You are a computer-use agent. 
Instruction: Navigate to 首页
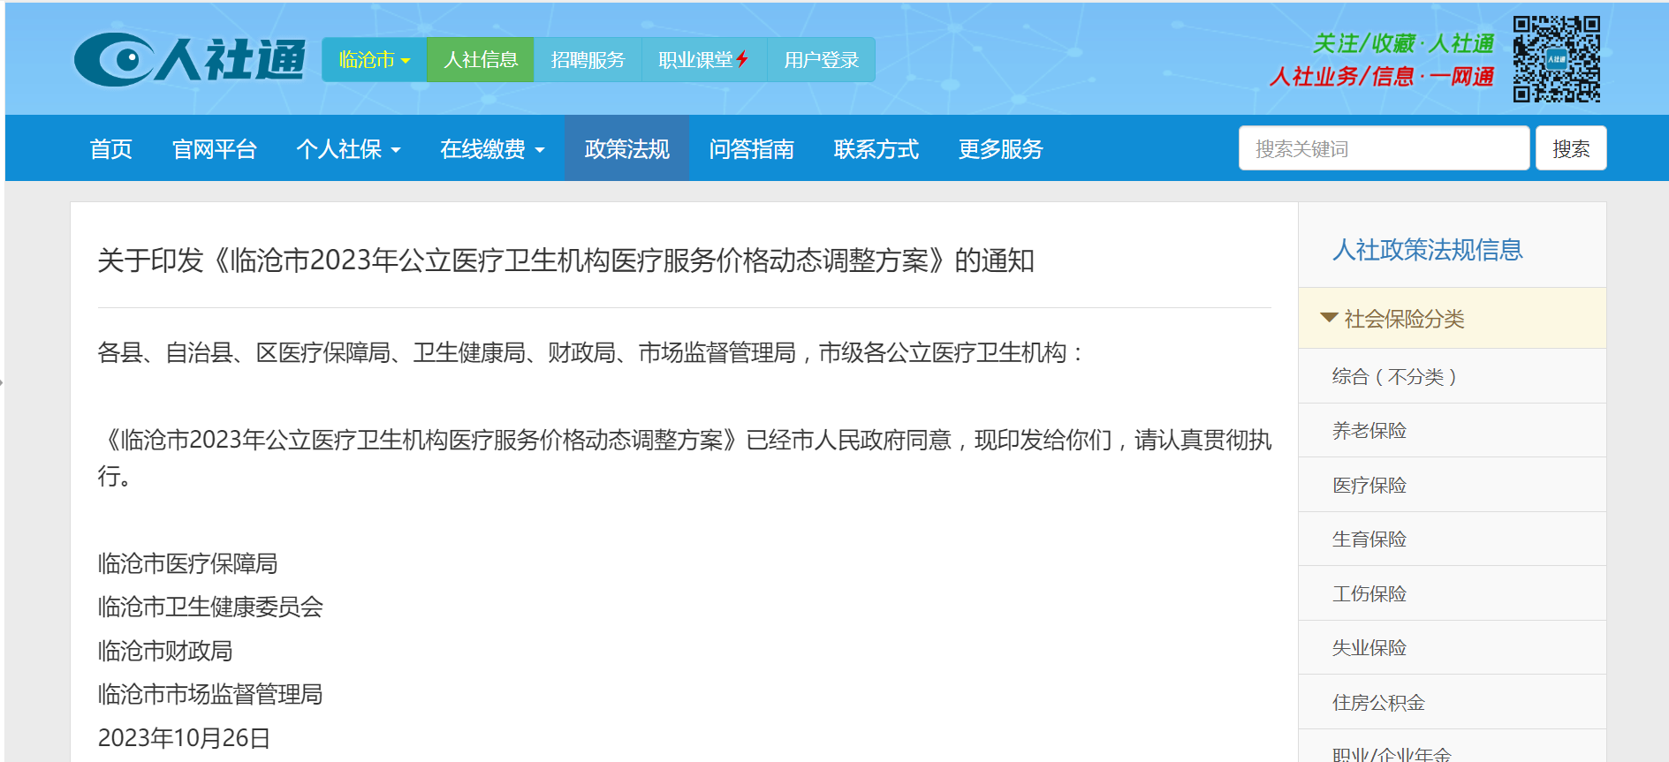point(111,149)
